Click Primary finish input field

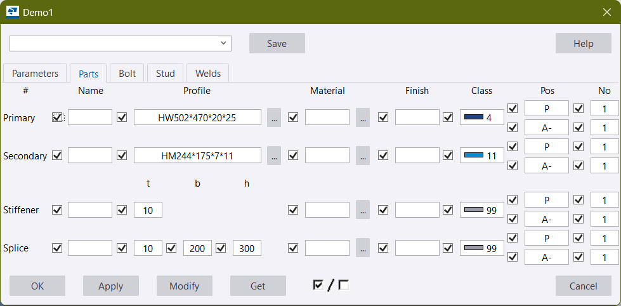tap(417, 117)
